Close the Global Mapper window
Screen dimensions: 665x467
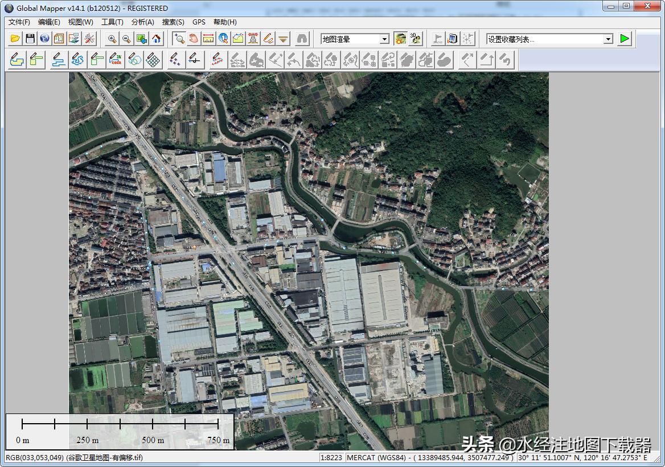[x=648, y=6]
